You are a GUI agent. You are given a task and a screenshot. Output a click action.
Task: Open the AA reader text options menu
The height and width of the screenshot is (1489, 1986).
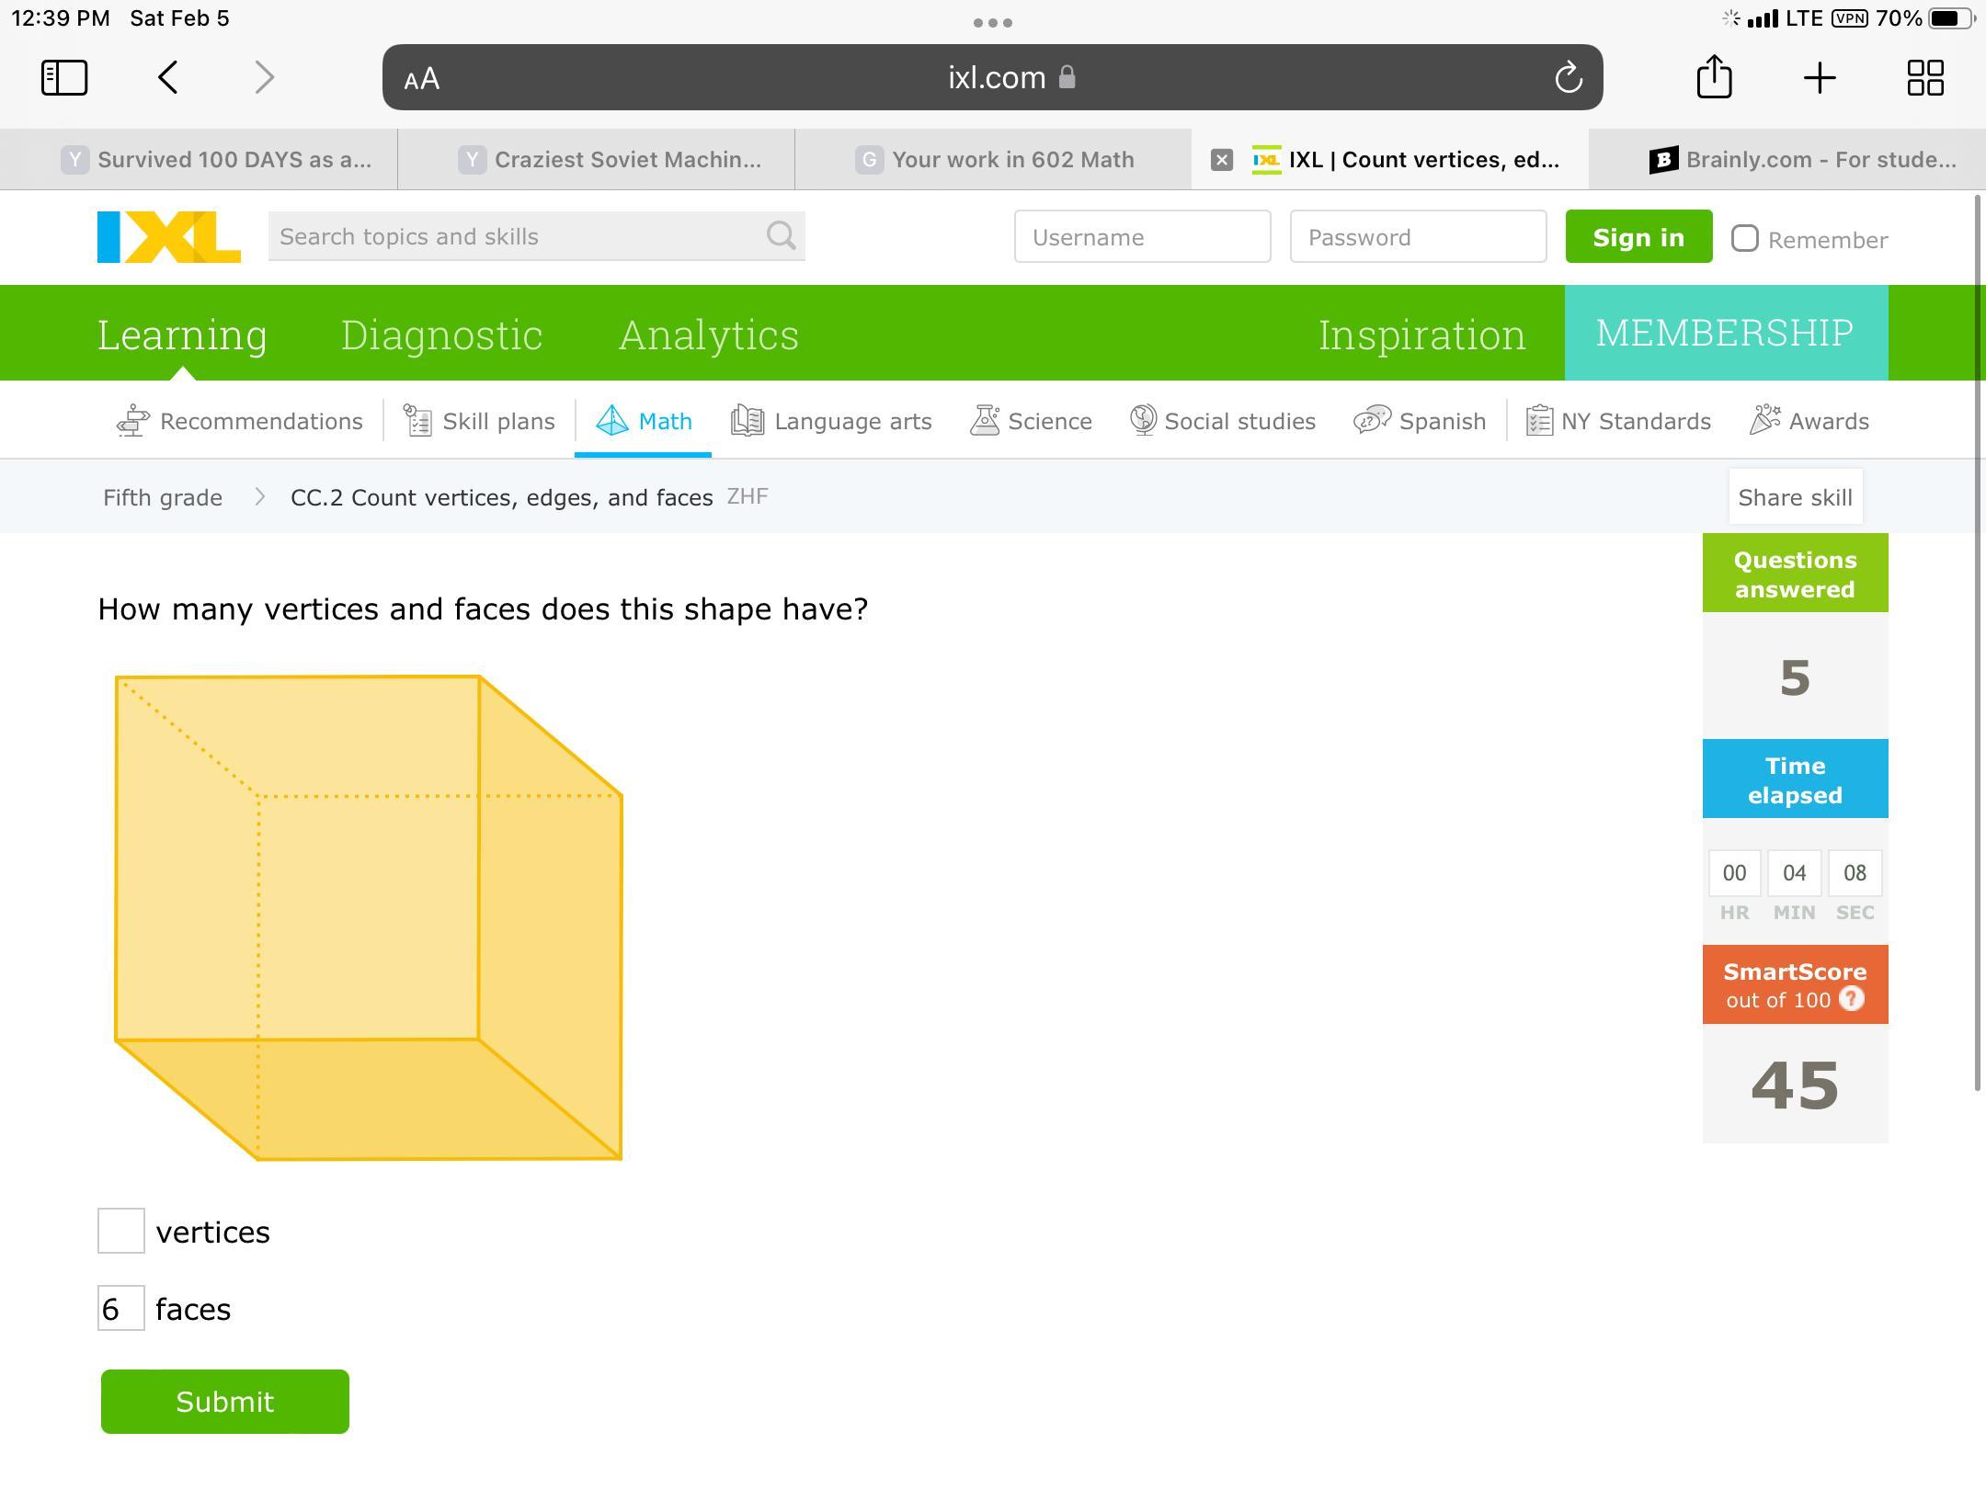(422, 79)
